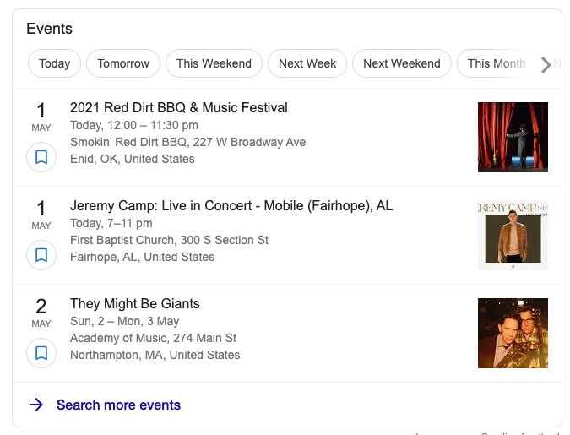The height and width of the screenshot is (435, 570).
Task: Click the arrow icon beside Search more events
Action: [35, 405]
